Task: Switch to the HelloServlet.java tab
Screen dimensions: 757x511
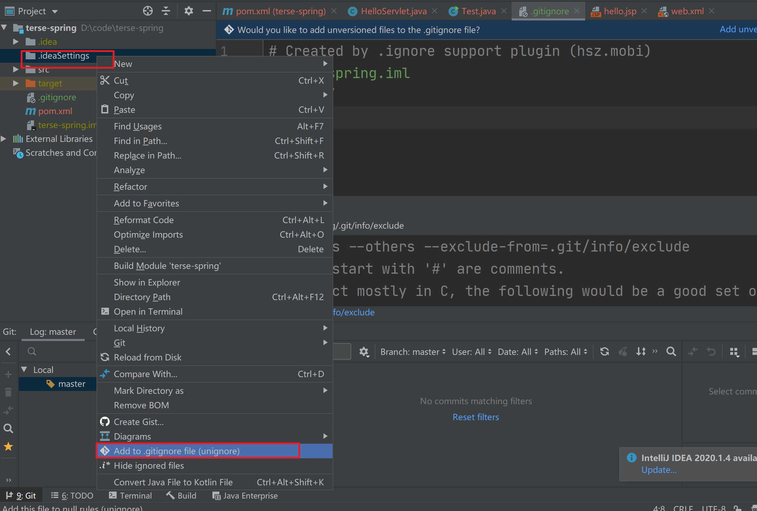Action: [x=393, y=11]
